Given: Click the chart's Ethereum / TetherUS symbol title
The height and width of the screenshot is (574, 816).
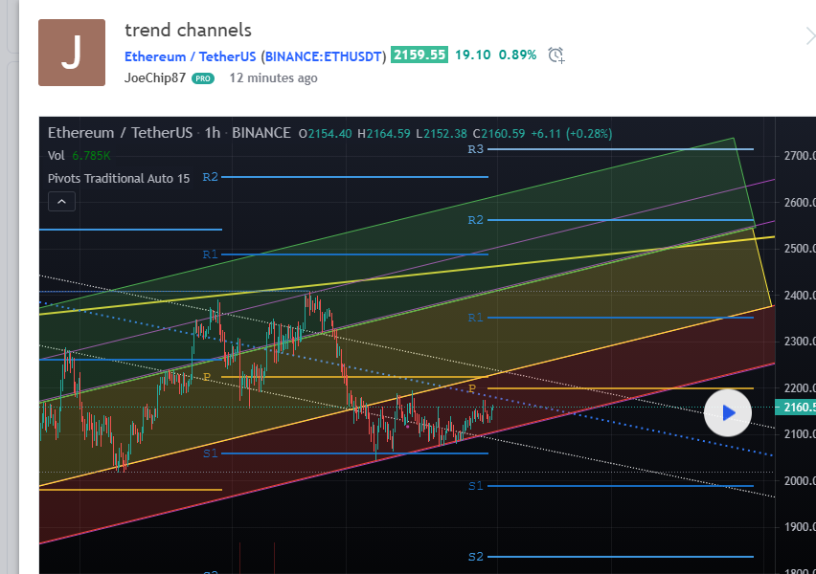Looking at the screenshot, I should point(121,133).
